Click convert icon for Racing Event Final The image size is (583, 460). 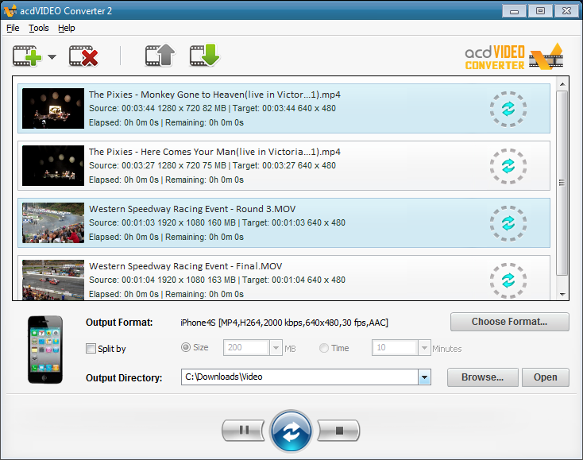(x=508, y=280)
